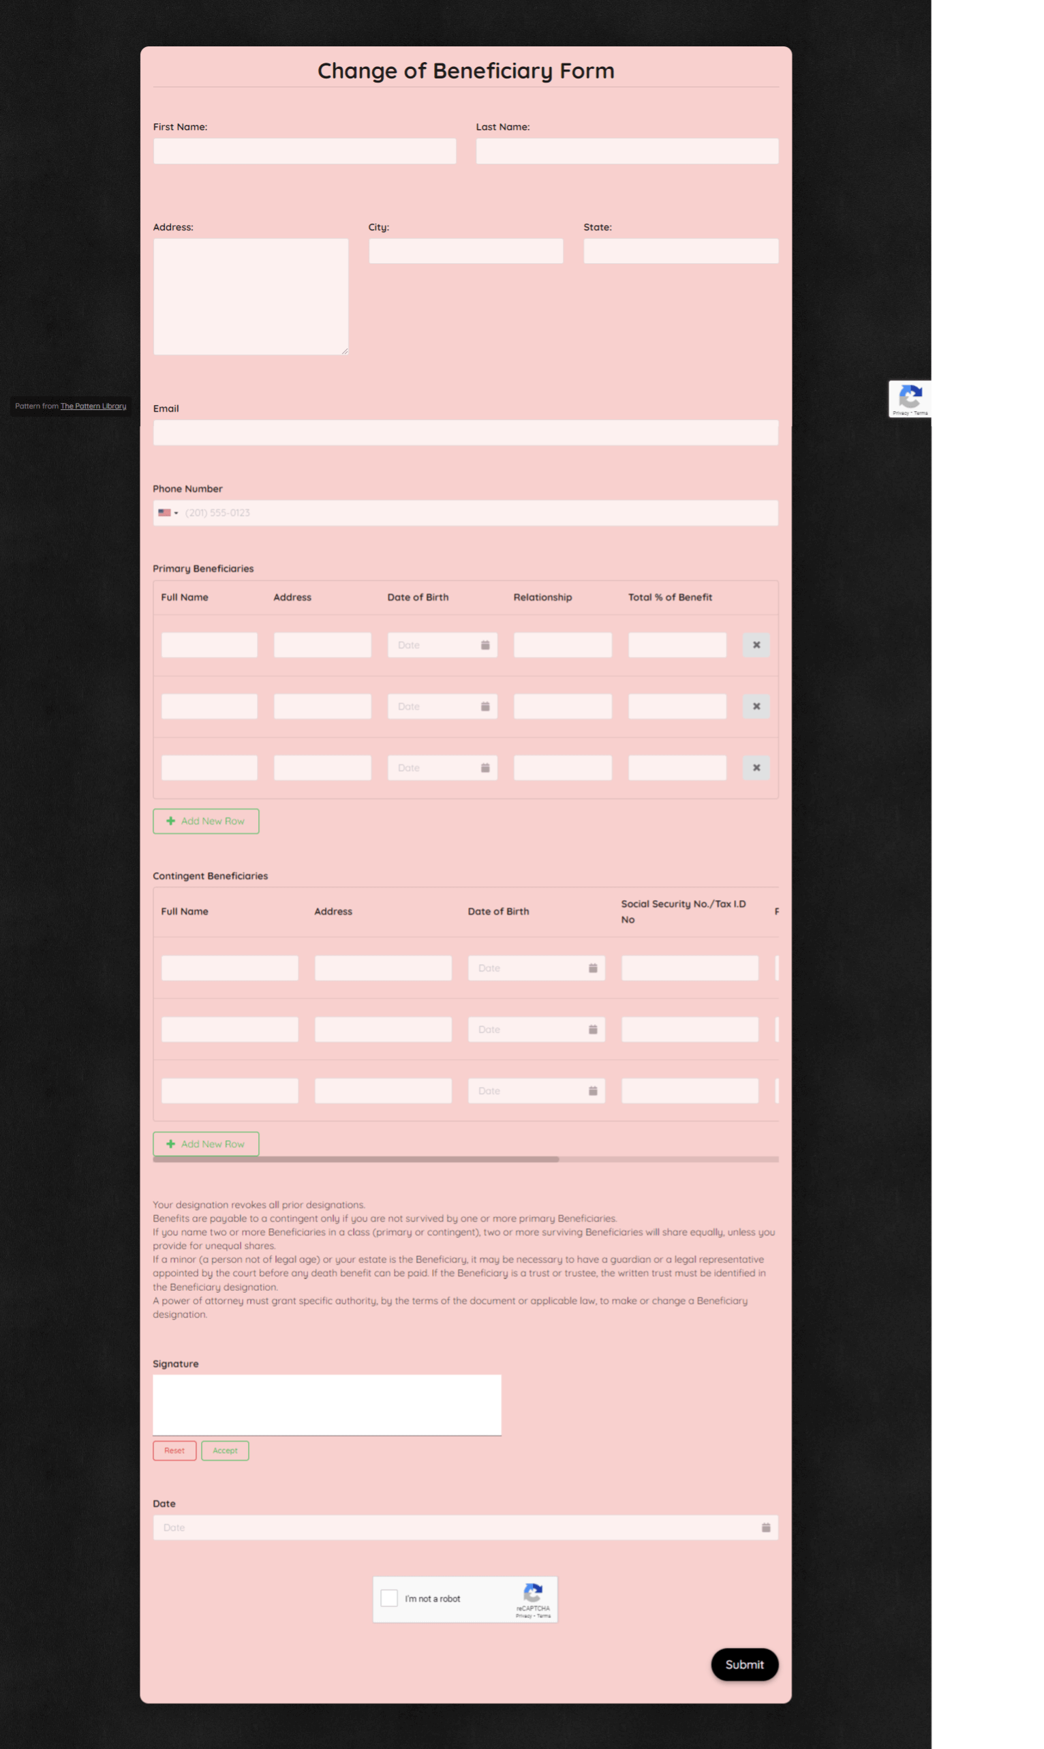Click second primary row Full Name field
Viewport: 1044px width, 1749px height.
(210, 706)
